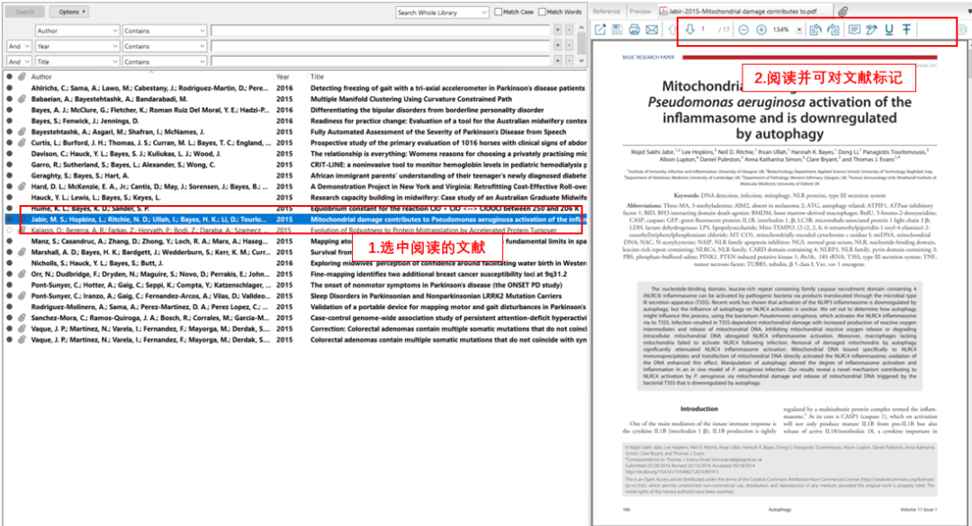972x526 pixels.
Task: Open the Title field dropdown
Action: tap(76, 61)
